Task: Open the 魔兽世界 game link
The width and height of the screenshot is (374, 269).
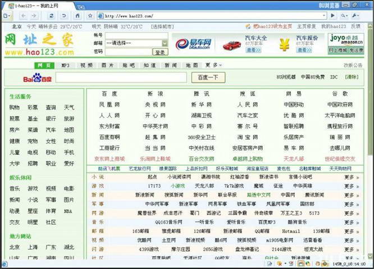Action: [147, 213]
